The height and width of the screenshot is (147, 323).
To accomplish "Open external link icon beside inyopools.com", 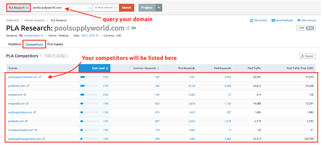I will coord(27,103).
